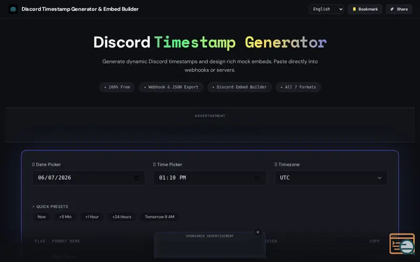Click the header title Discord Timestamp Generator & Embed Builder
420x262 pixels.
(x=80, y=9)
